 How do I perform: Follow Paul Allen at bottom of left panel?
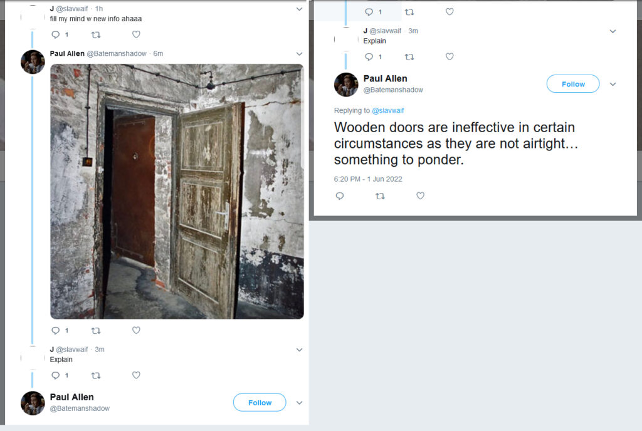tap(260, 402)
